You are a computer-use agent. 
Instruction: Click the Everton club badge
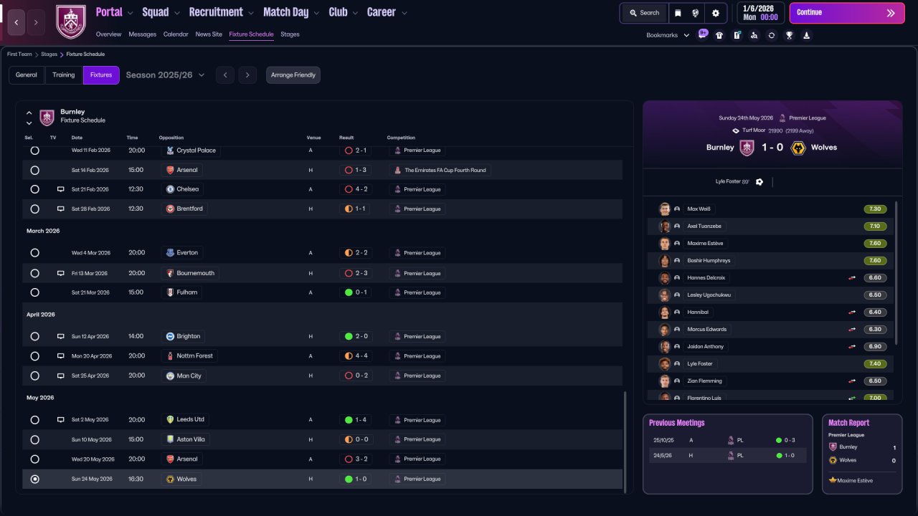click(170, 252)
